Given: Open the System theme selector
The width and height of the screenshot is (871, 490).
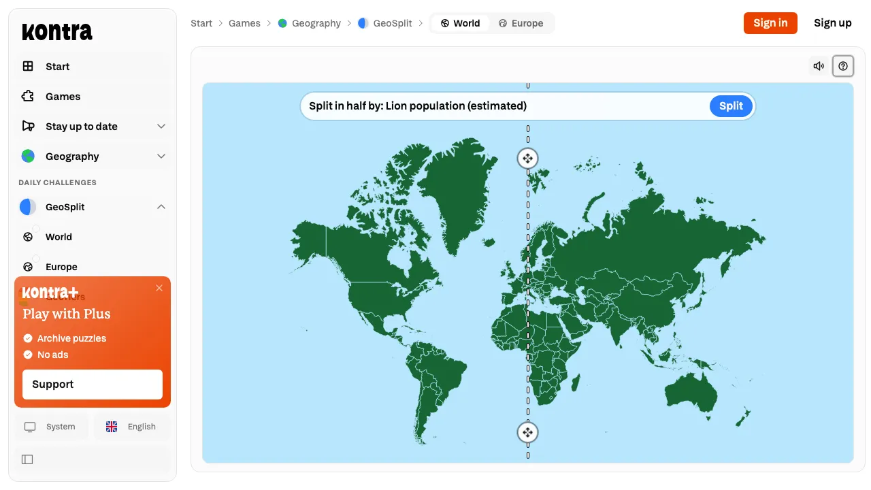Looking at the screenshot, I should pos(51,427).
